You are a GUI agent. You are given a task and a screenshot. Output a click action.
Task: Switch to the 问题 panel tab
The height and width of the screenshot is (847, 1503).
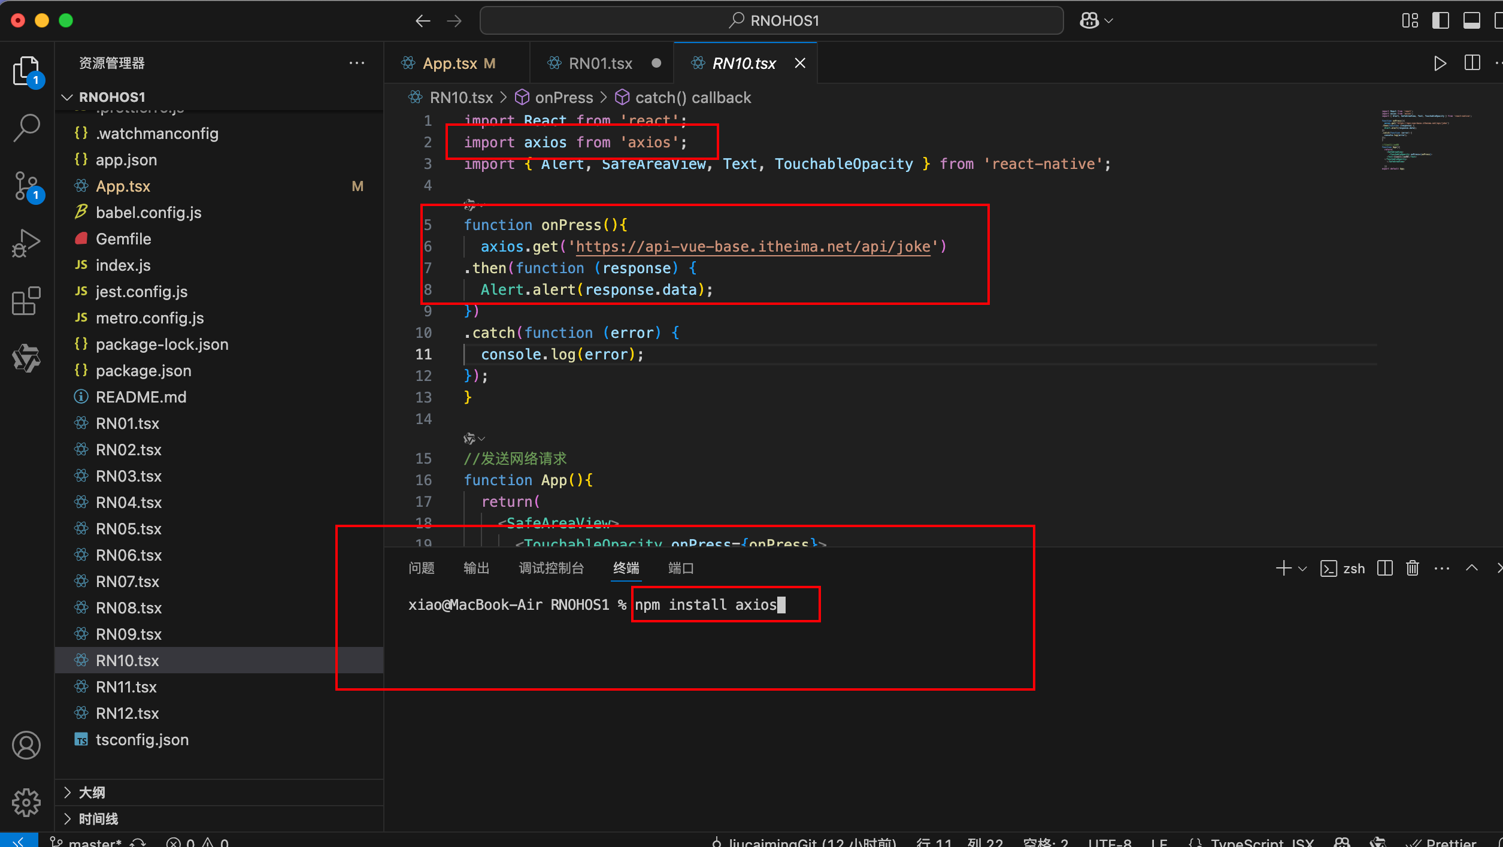pos(422,568)
